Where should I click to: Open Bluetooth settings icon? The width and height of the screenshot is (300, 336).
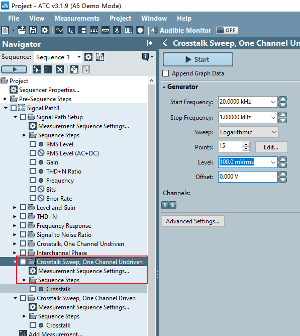point(117,30)
